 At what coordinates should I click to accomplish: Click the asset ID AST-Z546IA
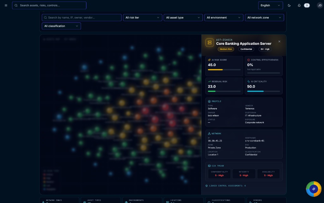point(224,40)
